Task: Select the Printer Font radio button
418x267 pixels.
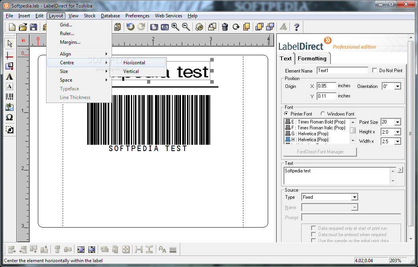Action: pyautogui.click(x=286, y=114)
